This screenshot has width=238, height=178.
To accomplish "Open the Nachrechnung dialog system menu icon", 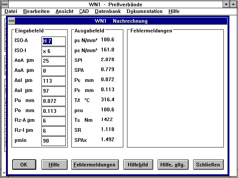I will 12,21.
